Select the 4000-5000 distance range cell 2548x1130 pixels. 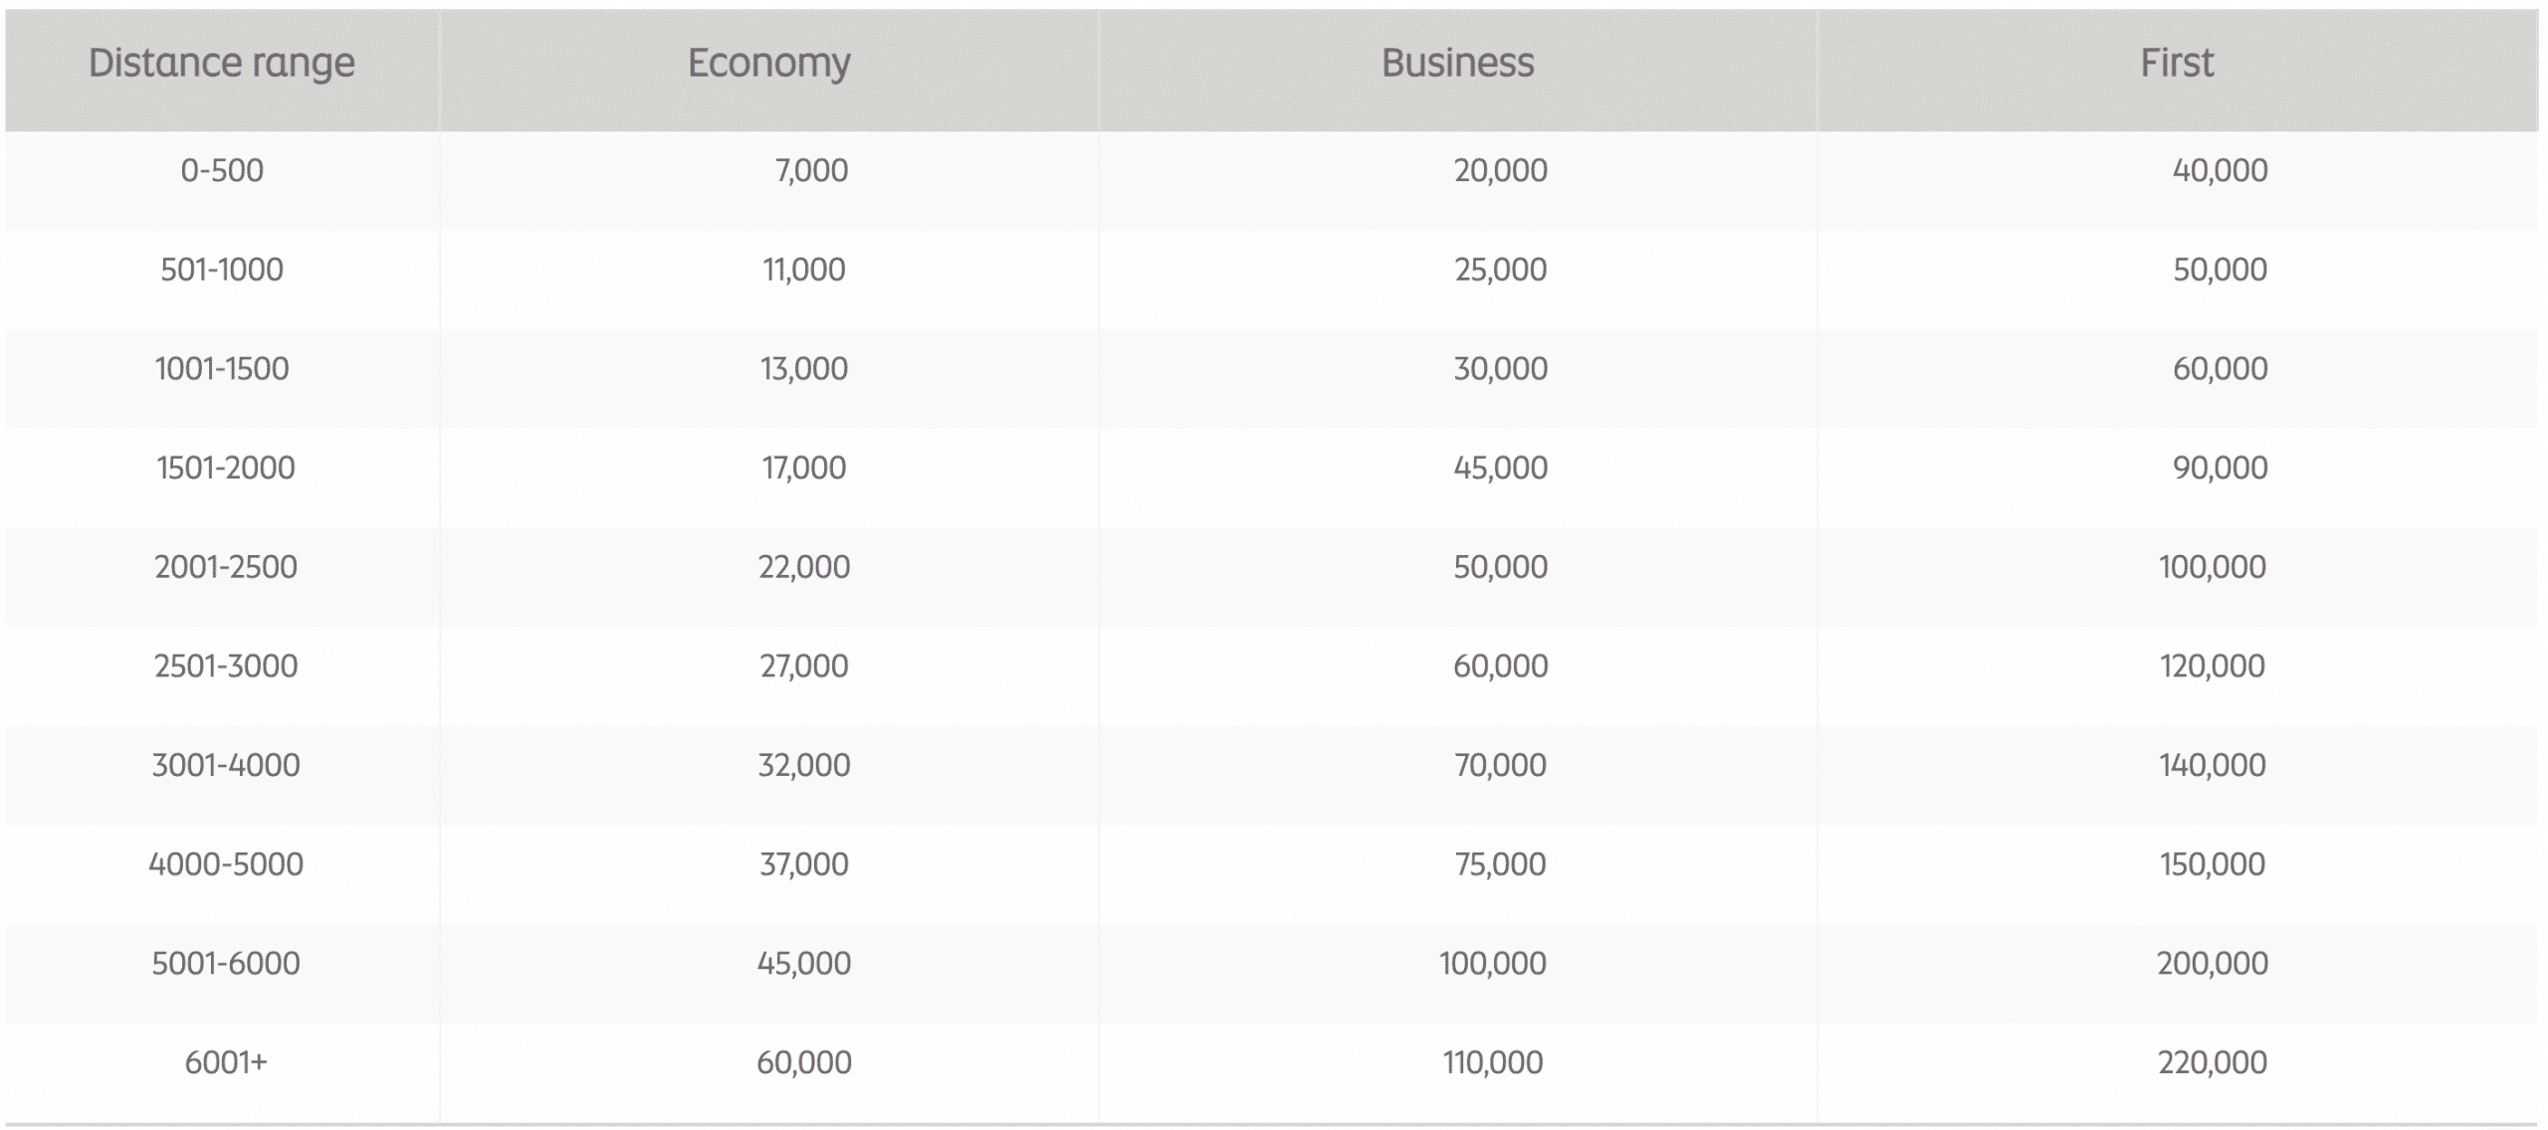(225, 864)
